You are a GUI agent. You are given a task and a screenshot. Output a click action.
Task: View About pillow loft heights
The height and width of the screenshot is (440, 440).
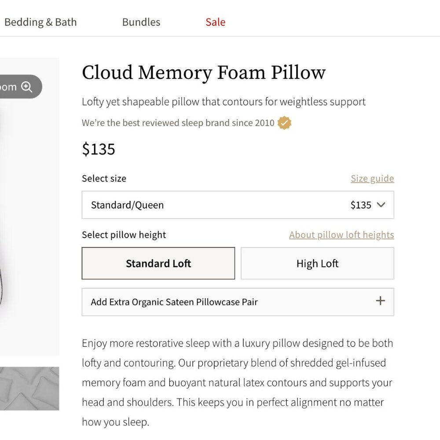(341, 235)
